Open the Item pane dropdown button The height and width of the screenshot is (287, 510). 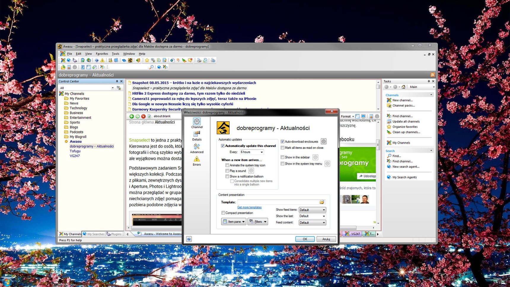234,221
